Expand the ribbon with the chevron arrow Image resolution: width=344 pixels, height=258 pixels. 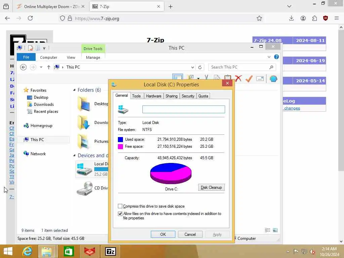coord(269,57)
